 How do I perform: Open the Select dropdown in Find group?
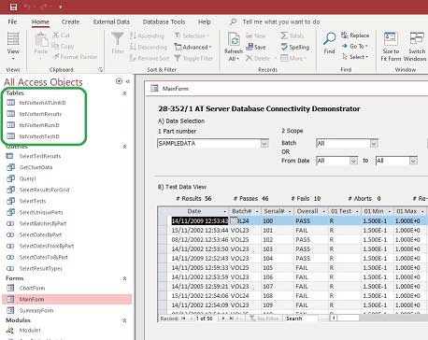355,57
